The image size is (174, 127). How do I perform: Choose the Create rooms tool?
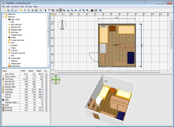click(57, 10)
